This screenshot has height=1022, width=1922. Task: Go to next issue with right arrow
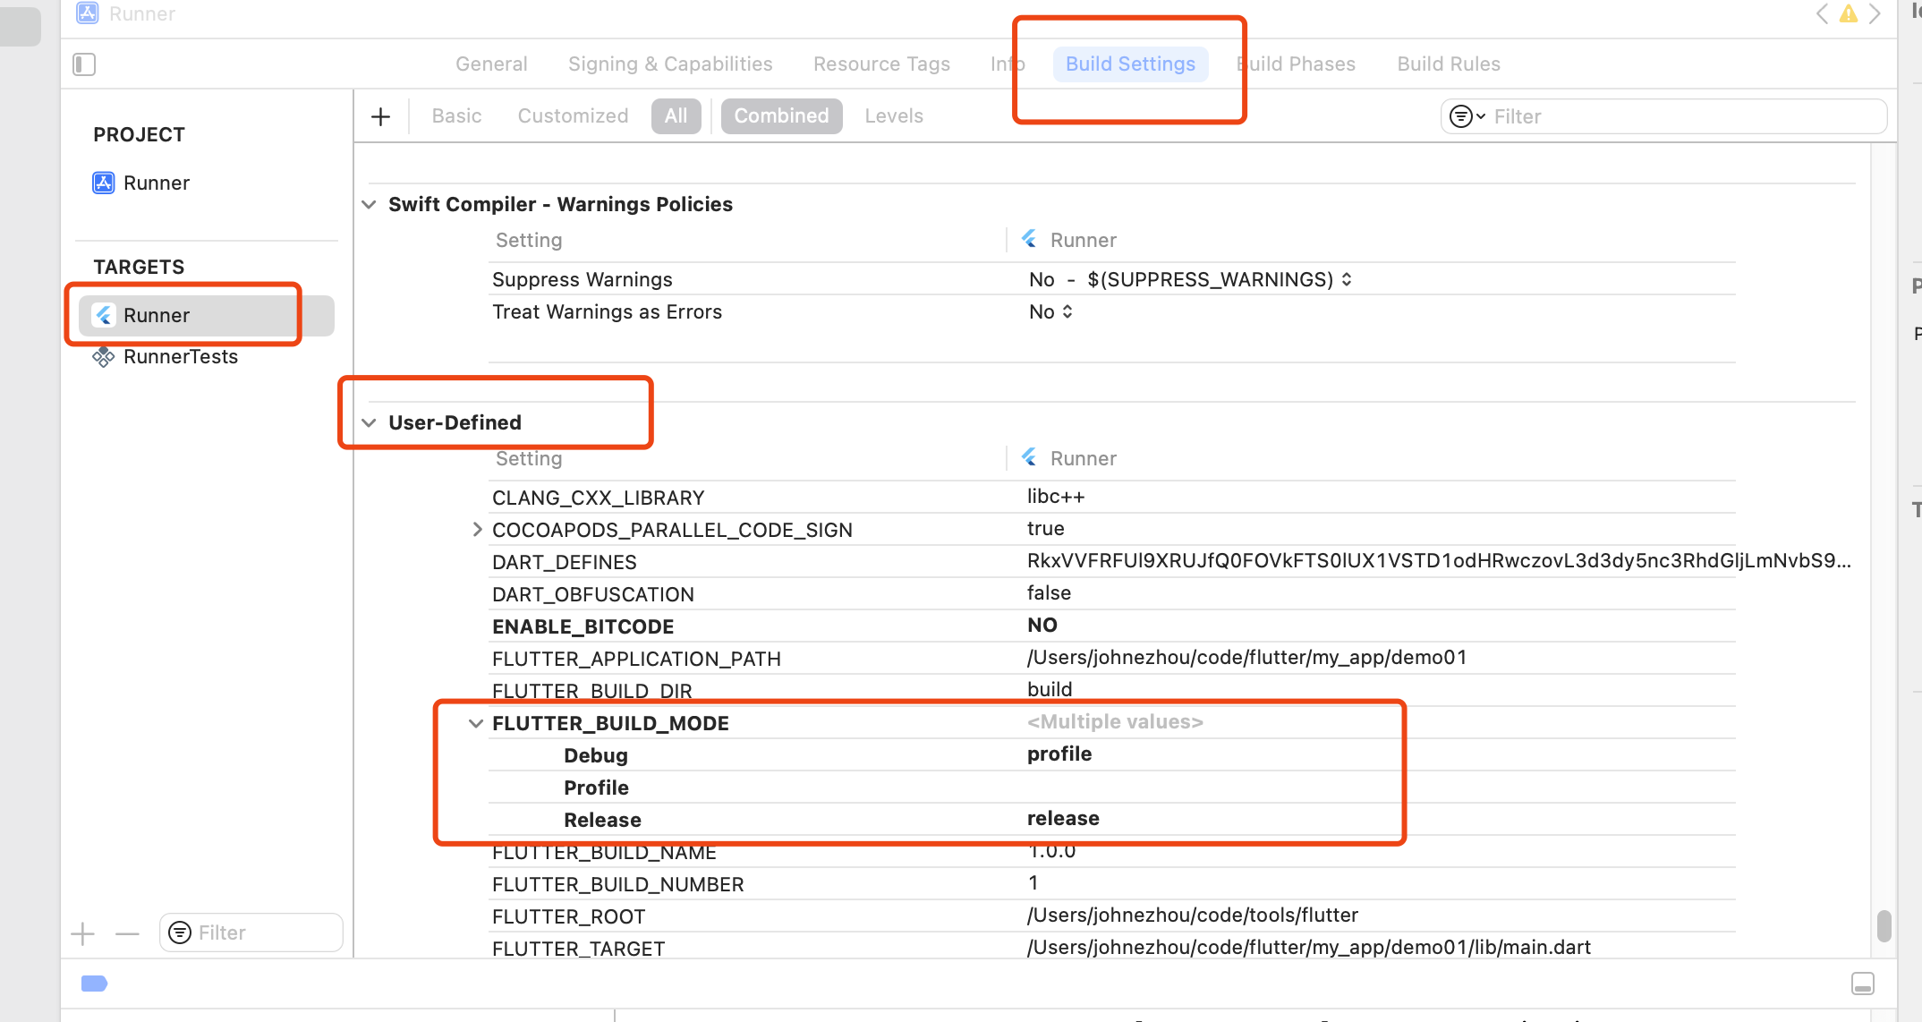coord(1875,13)
